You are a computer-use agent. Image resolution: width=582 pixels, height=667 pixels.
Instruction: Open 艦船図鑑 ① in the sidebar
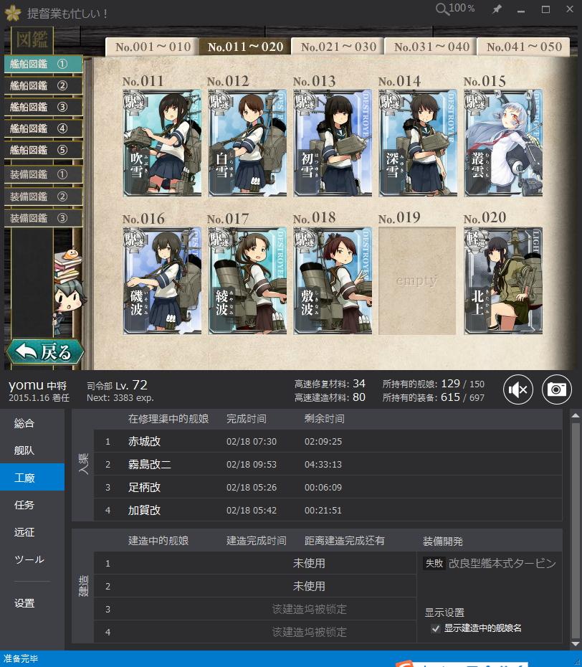(43, 64)
